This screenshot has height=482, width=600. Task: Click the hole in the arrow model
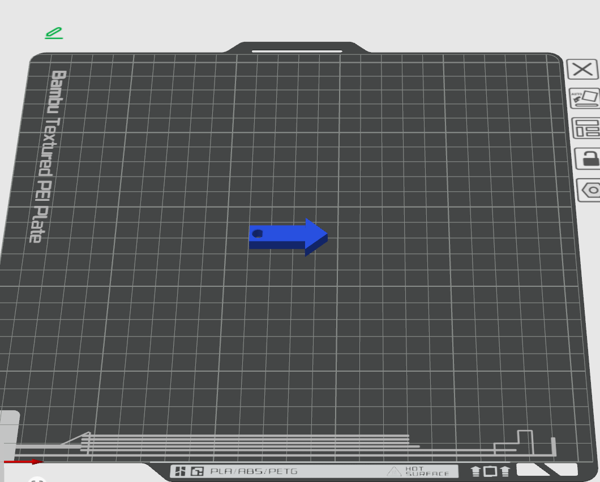point(258,233)
